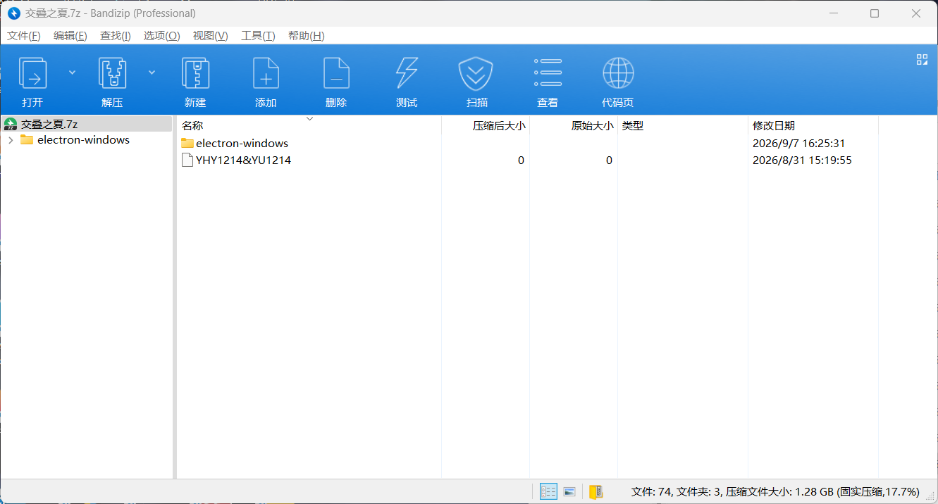This screenshot has height=504, width=938.
Task: Click the status bar file count text
Action: tap(776, 491)
